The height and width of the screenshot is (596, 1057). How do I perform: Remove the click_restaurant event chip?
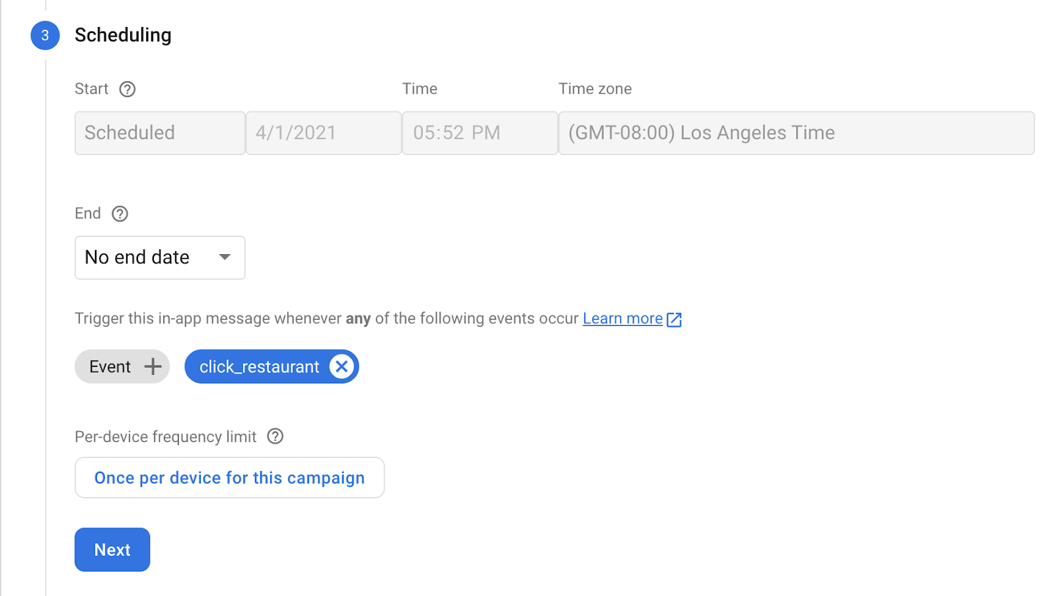pos(342,367)
